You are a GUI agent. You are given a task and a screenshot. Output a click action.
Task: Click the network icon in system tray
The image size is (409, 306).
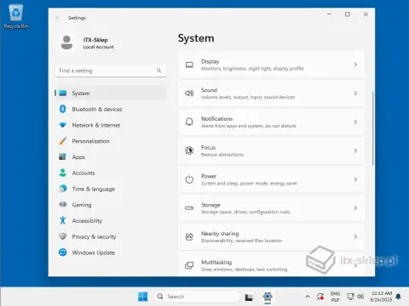(350, 297)
